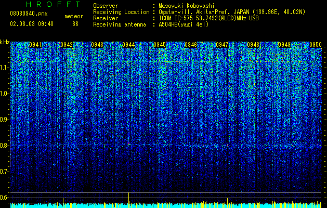Select the filename 08030940.png

point(29,14)
